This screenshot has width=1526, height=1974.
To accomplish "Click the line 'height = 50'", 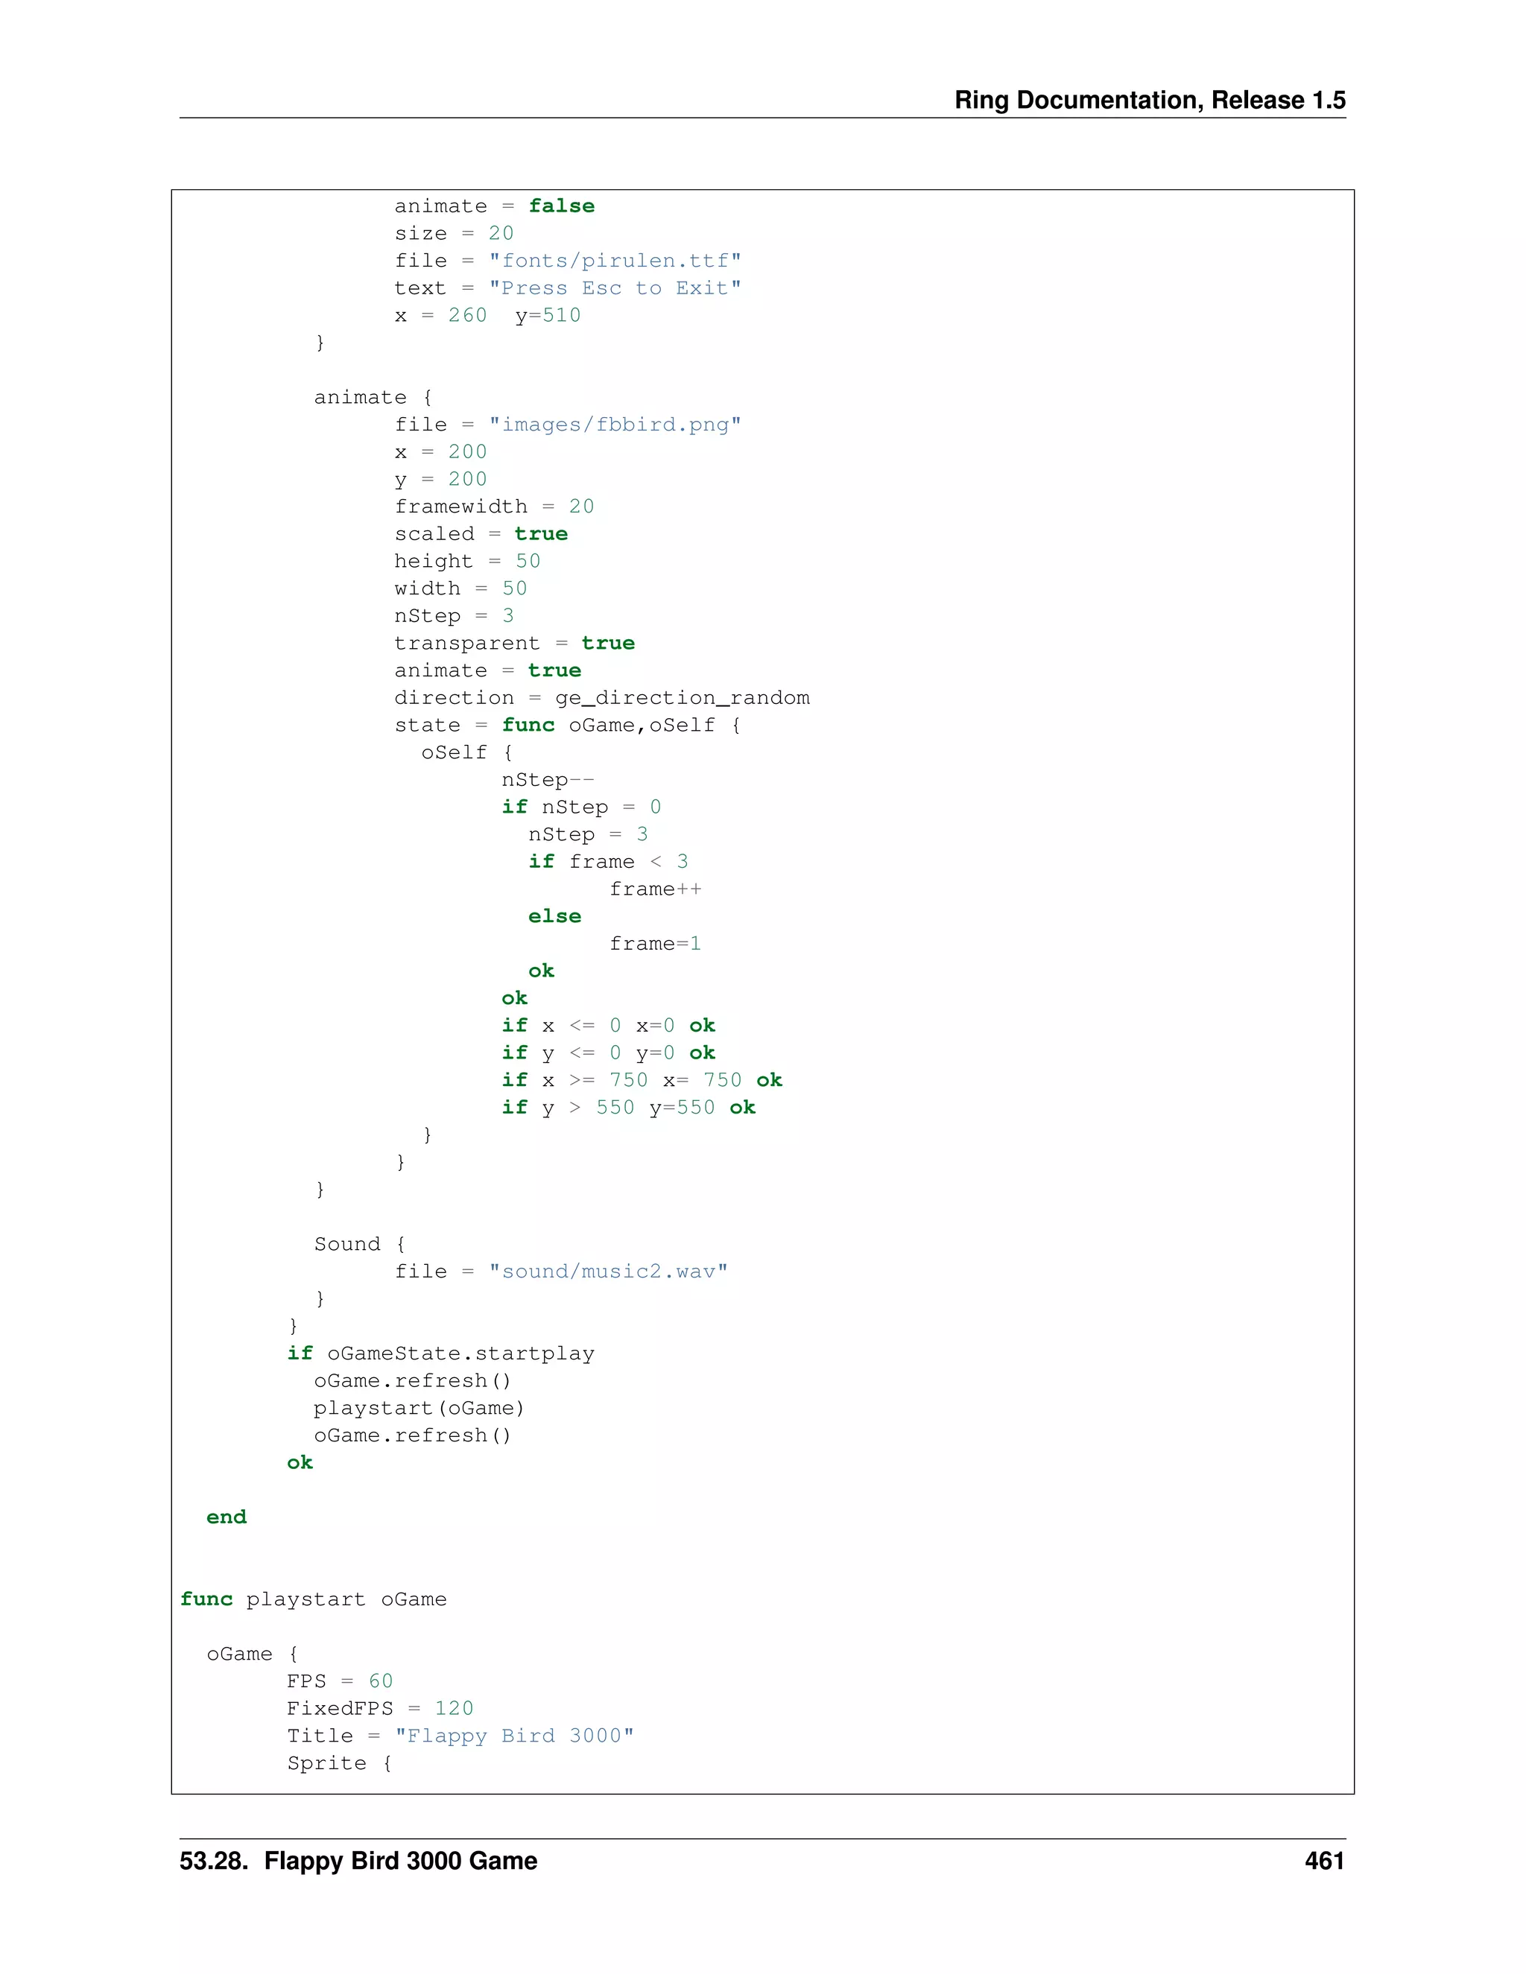I will coord(467,562).
